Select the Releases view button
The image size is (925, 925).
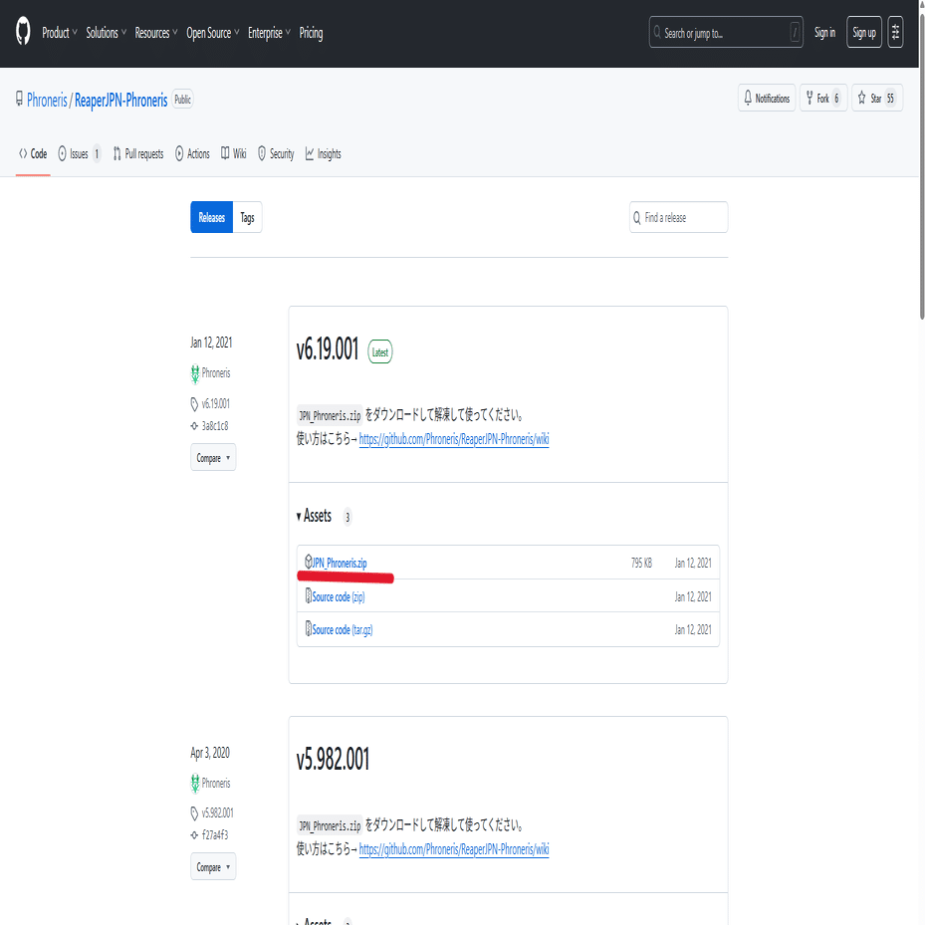coord(211,217)
